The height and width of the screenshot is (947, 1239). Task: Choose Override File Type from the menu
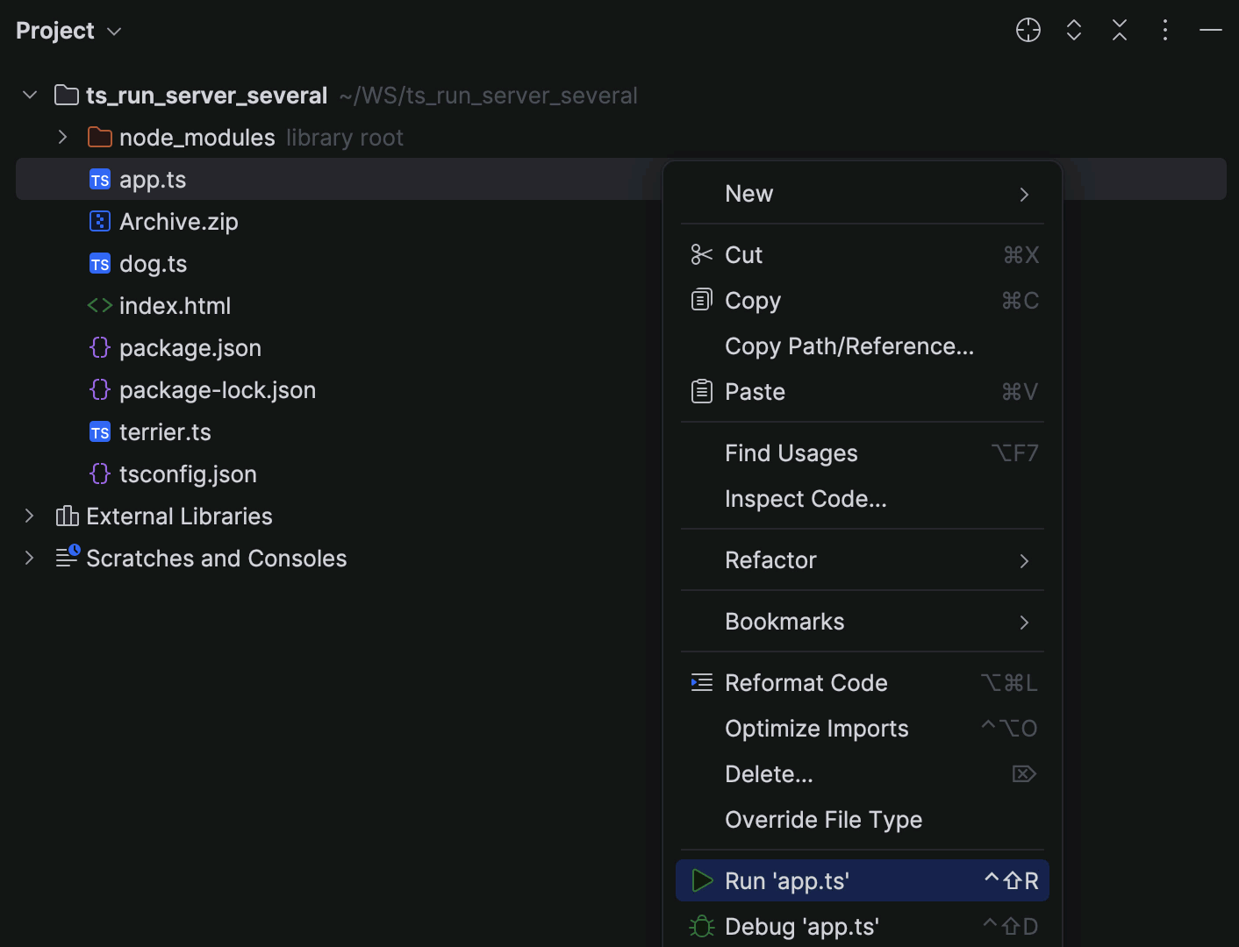pos(823,819)
